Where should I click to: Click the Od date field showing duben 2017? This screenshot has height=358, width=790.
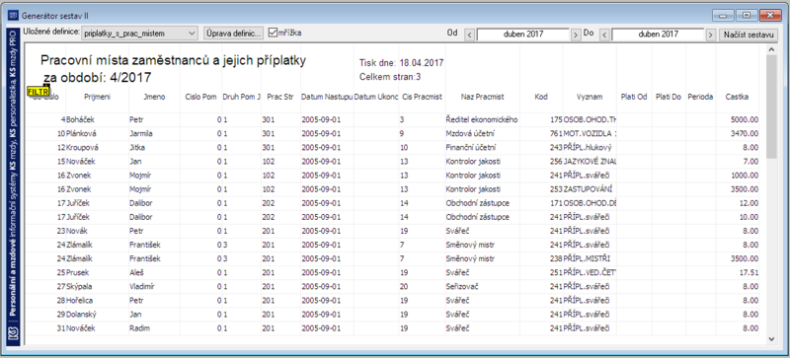[x=522, y=35]
